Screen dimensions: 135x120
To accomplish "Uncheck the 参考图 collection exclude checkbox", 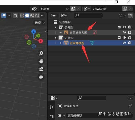I will (x=119, y=27).
